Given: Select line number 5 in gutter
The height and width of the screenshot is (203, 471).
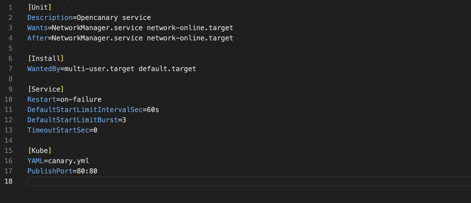Looking at the screenshot, I should coord(10,48).
